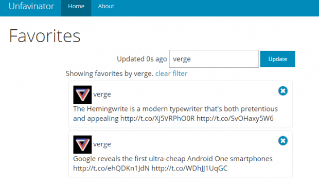Click the Update button
This screenshot has width=319, height=189.
pyautogui.click(x=278, y=59)
